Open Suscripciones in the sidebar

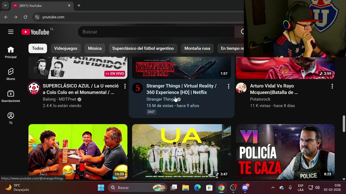click(11, 96)
